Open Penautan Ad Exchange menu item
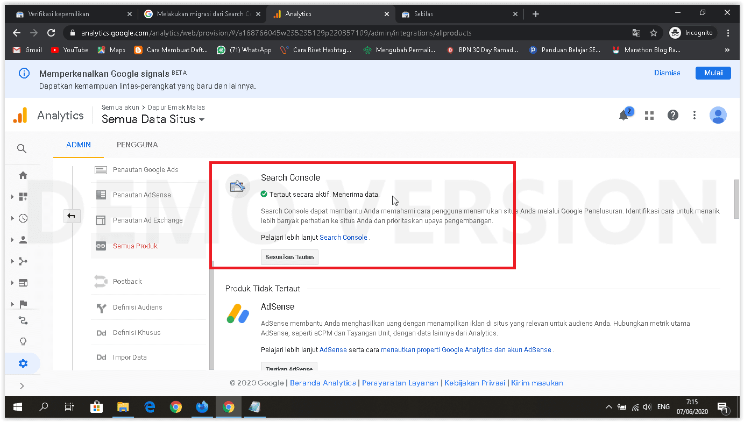744x422 pixels. (x=148, y=220)
